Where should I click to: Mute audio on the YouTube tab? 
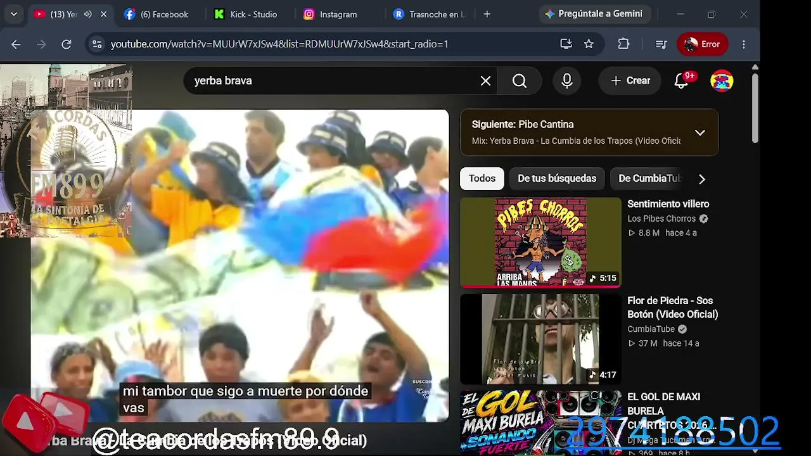pyautogui.click(x=88, y=14)
